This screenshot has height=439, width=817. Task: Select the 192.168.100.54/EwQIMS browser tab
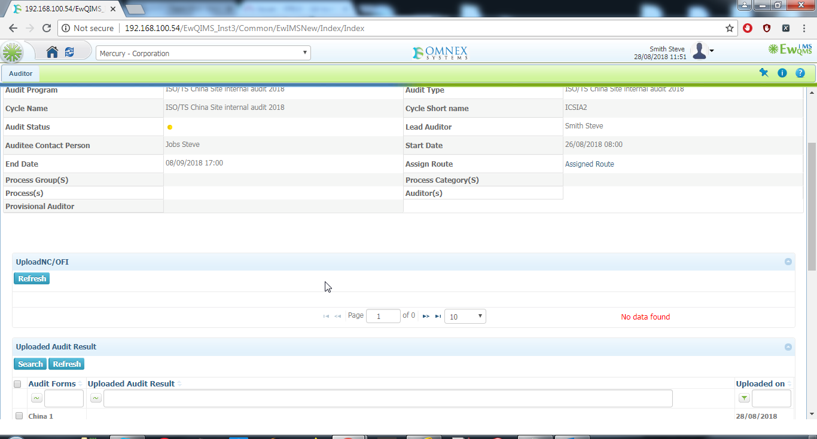click(63, 9)
